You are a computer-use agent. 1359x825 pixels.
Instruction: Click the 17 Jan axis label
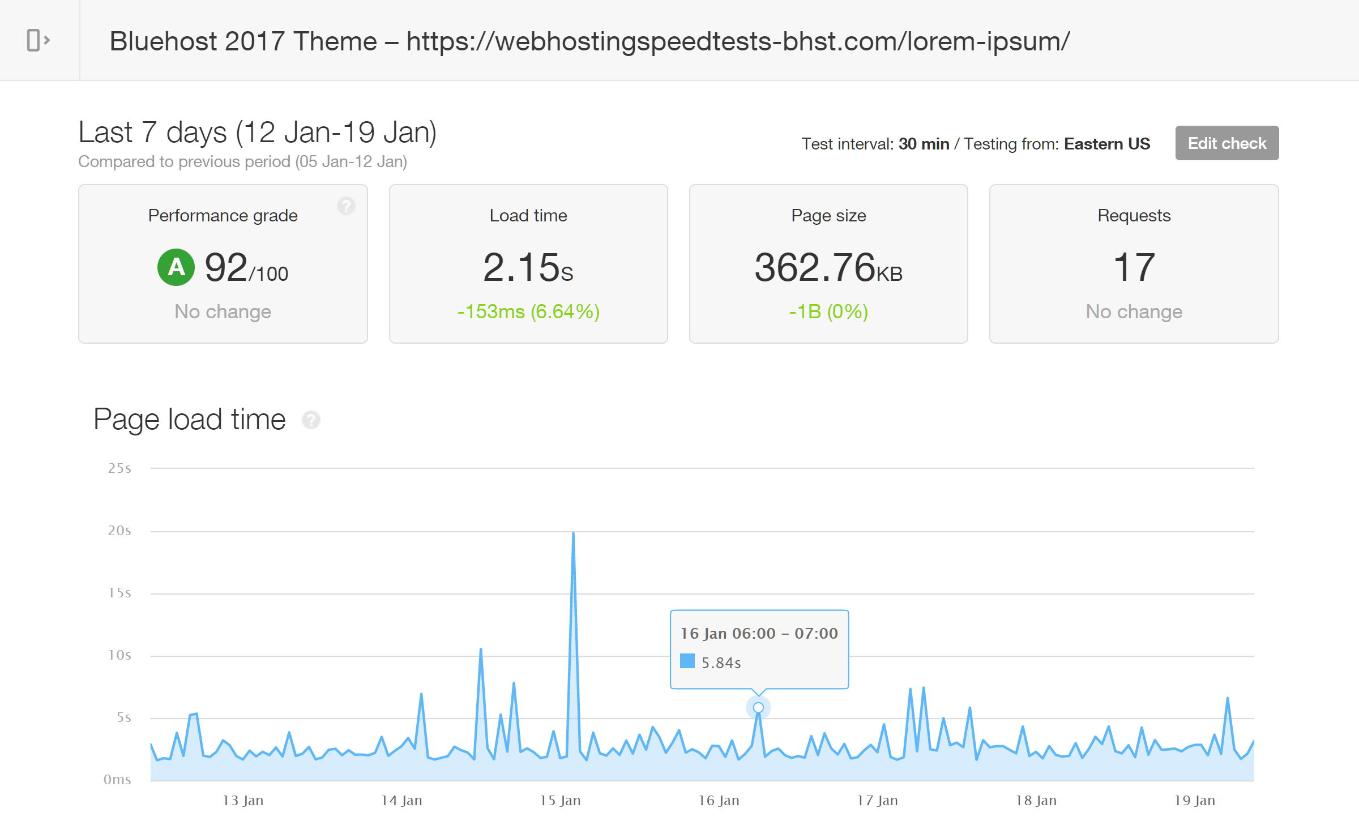(x=877, y=800)
